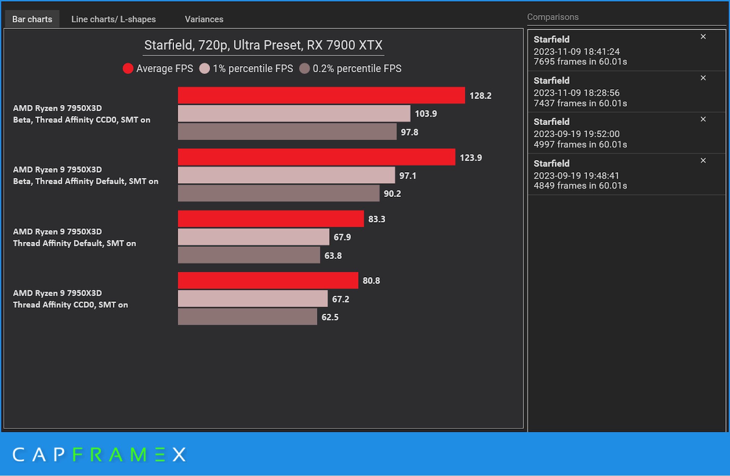The height and width of the screenshot is (476, 730).
Task: Remove the Starfield 19:48:41 comparison entry
Action: (x=703, y=160)
